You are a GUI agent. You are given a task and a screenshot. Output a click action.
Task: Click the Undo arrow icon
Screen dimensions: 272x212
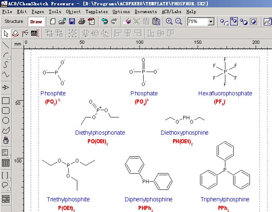(x=105, y=21)
